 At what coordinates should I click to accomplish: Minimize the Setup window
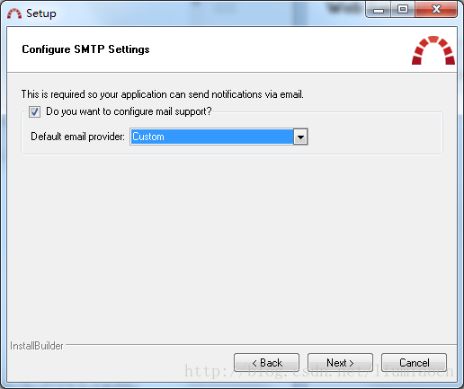379,10
